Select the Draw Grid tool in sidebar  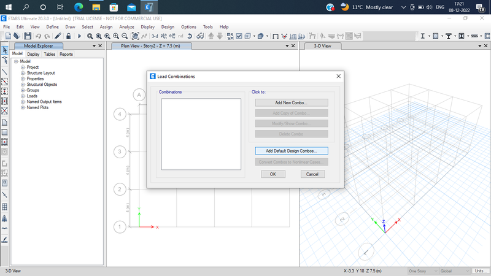[x=5, y=207]
